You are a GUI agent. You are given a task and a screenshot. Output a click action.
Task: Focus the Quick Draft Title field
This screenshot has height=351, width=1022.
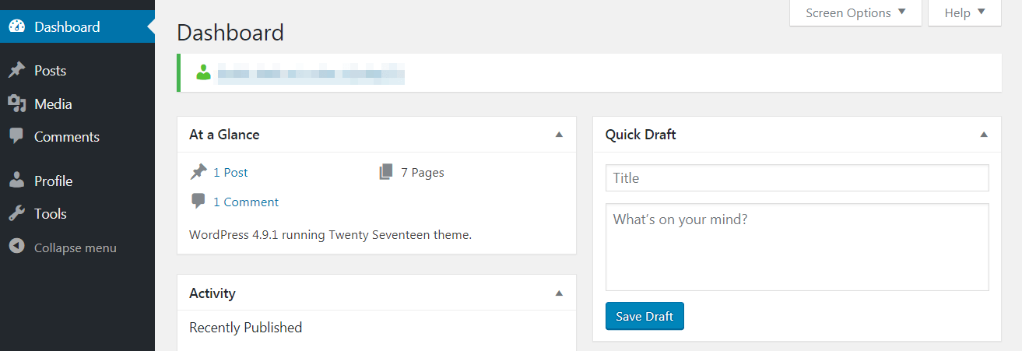(797, 177)
